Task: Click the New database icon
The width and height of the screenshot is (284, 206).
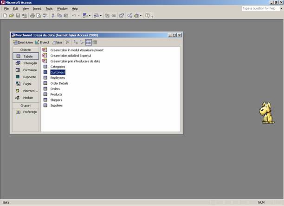Action: tap(5, 15)
